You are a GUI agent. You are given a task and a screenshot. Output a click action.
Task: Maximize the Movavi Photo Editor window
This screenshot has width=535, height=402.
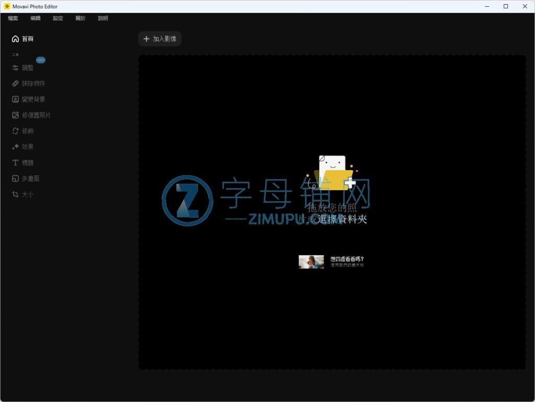click(506, 6)
